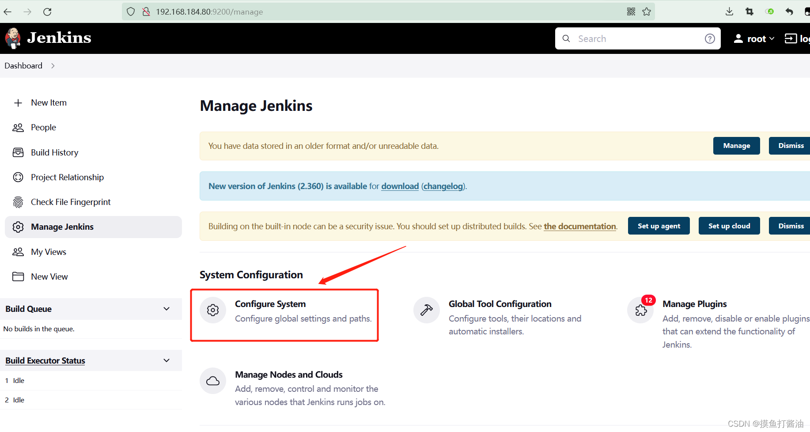Expand the Dashboard breadcrumb chevron
Image resolution: width=810 pixels, height=432 pixels.
click(x=53, y=66)
